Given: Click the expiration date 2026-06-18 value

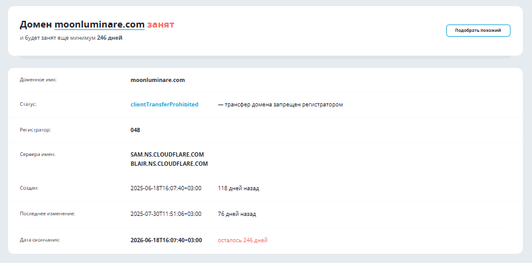Looking at the screenshot, I should 165,240.
